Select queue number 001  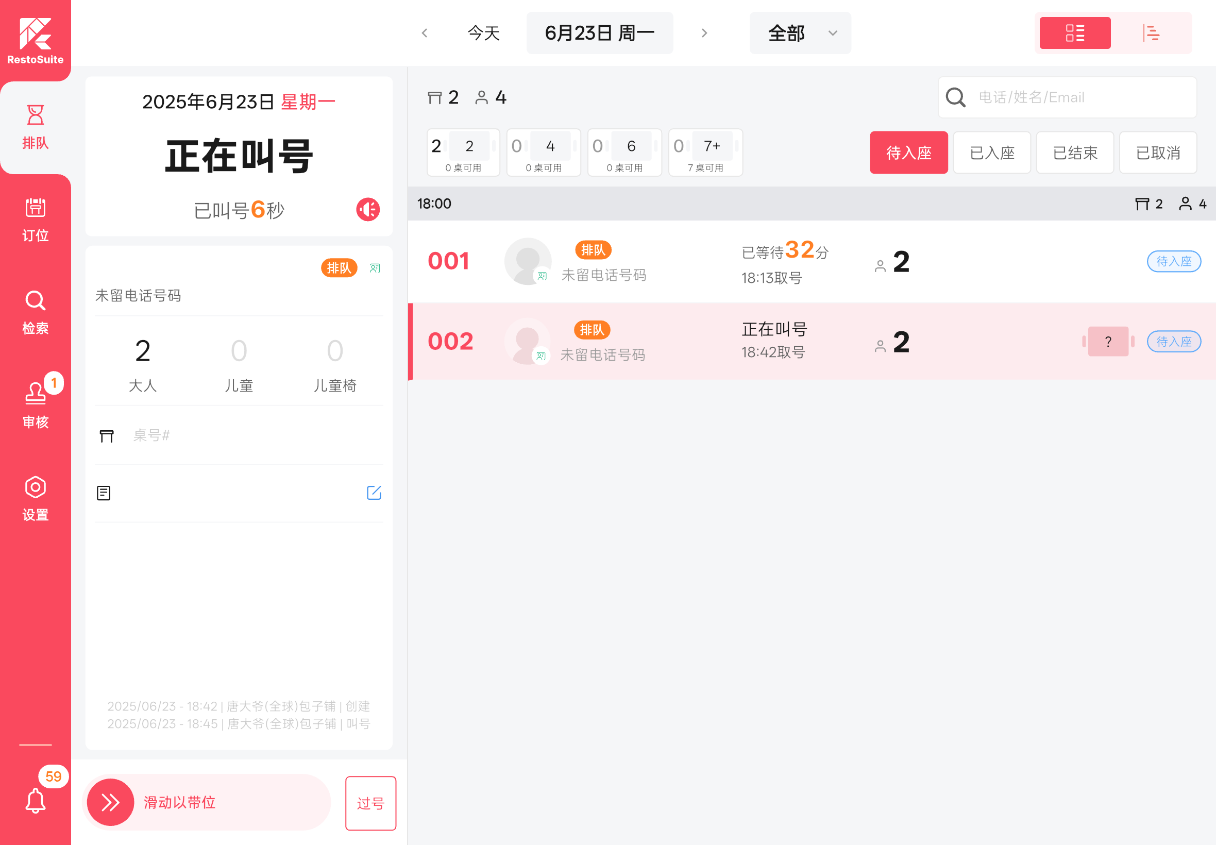[448, 261]
